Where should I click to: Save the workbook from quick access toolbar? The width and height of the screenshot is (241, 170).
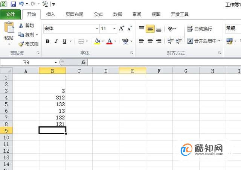[13, 4]
